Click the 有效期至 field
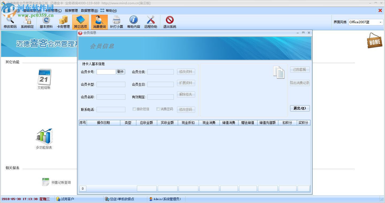Image resolution: width=385 pixels, height=203 pixels. click(x=160, y=97)
